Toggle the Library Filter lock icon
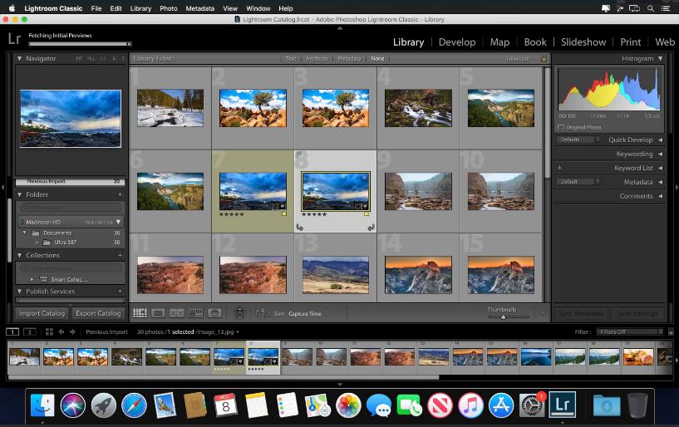The width and height of the screenshot is (679, 427). (x=544, y=58)
